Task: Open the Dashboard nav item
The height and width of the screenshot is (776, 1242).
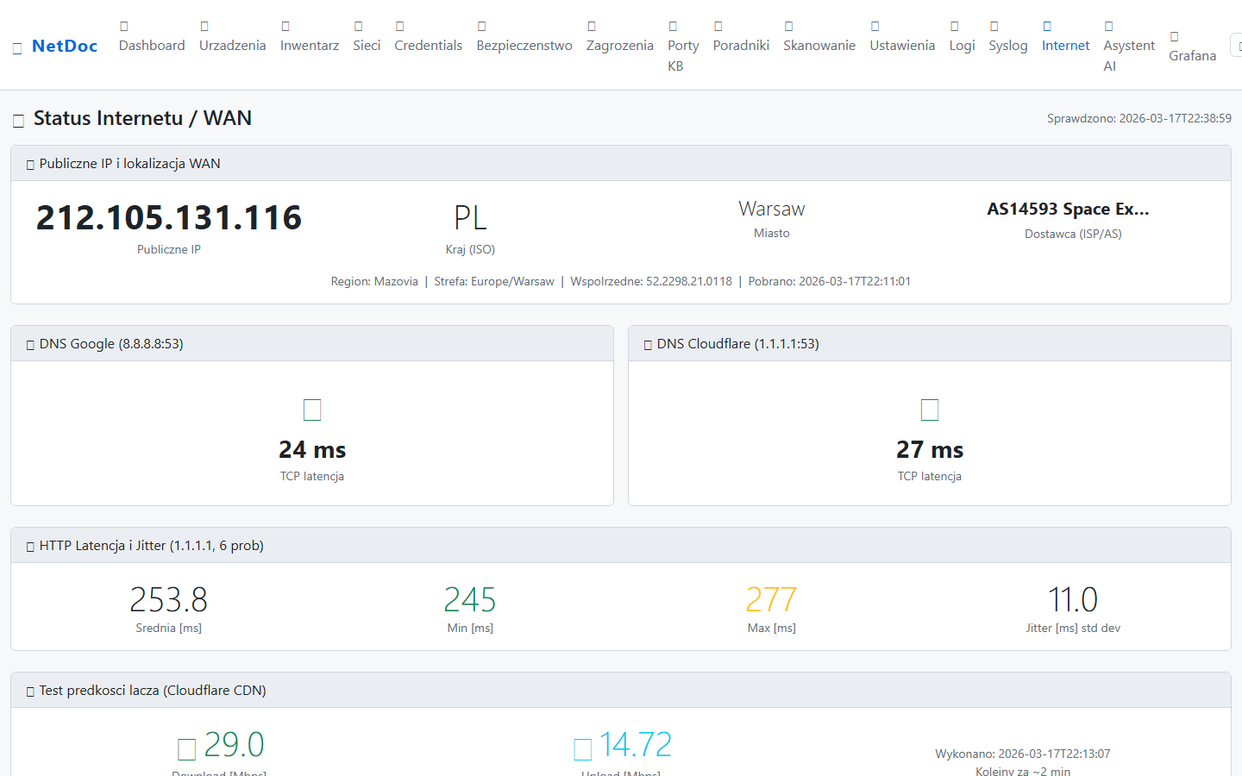Action: 152,45
